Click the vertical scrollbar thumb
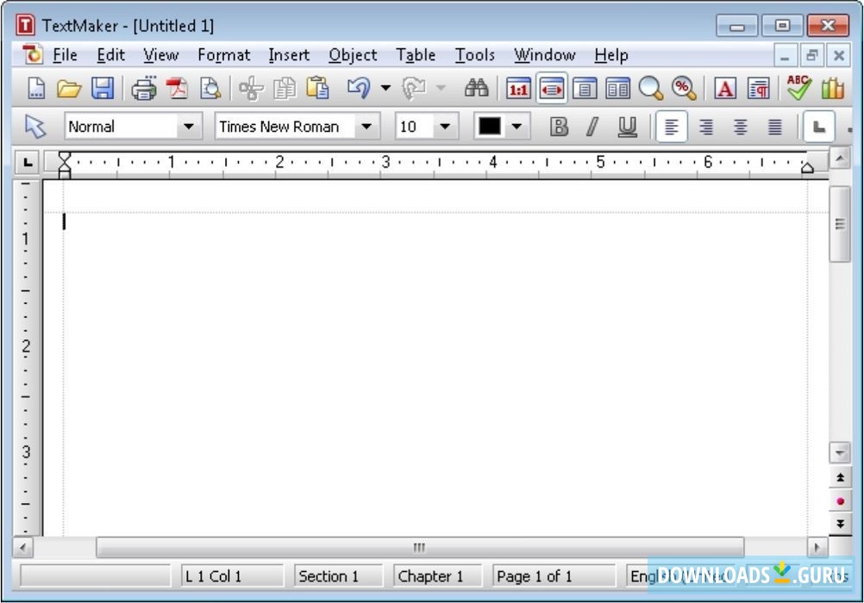864x603 pixels. [840, 224]
